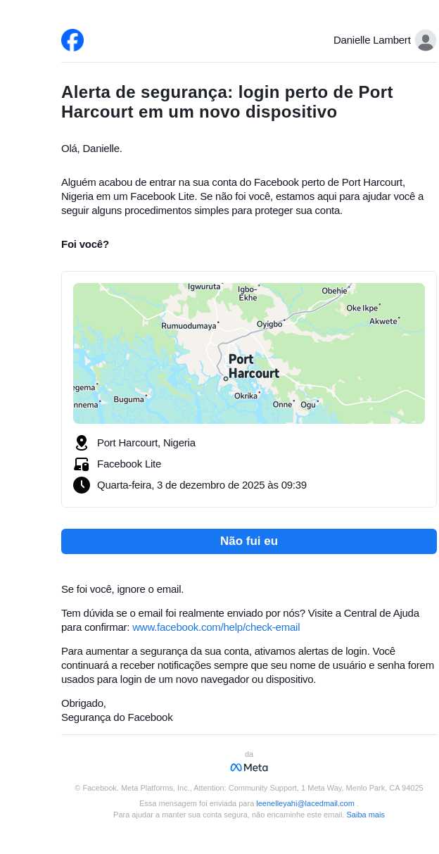Click the Danielle Lambert name in header

371,40
